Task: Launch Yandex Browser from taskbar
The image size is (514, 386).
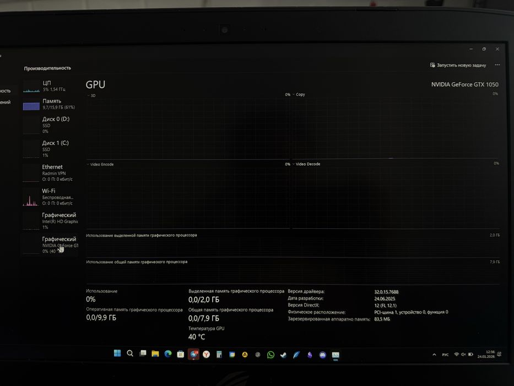Action: tap(206, 354)
